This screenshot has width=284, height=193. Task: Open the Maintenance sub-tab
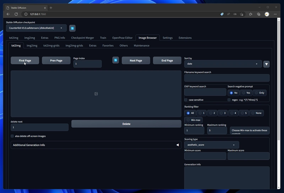(x=141, y=45)
